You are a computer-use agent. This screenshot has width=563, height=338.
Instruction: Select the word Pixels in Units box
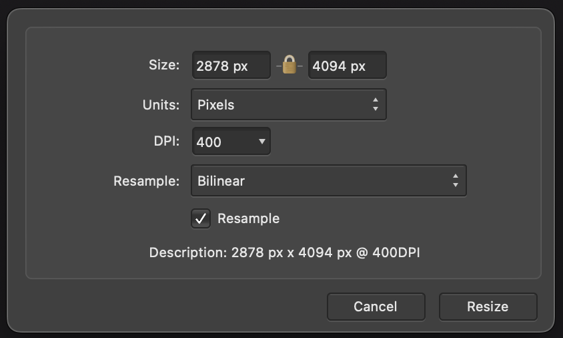coord(215,105)
